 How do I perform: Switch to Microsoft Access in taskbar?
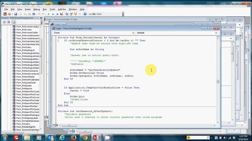pos(96,137)
